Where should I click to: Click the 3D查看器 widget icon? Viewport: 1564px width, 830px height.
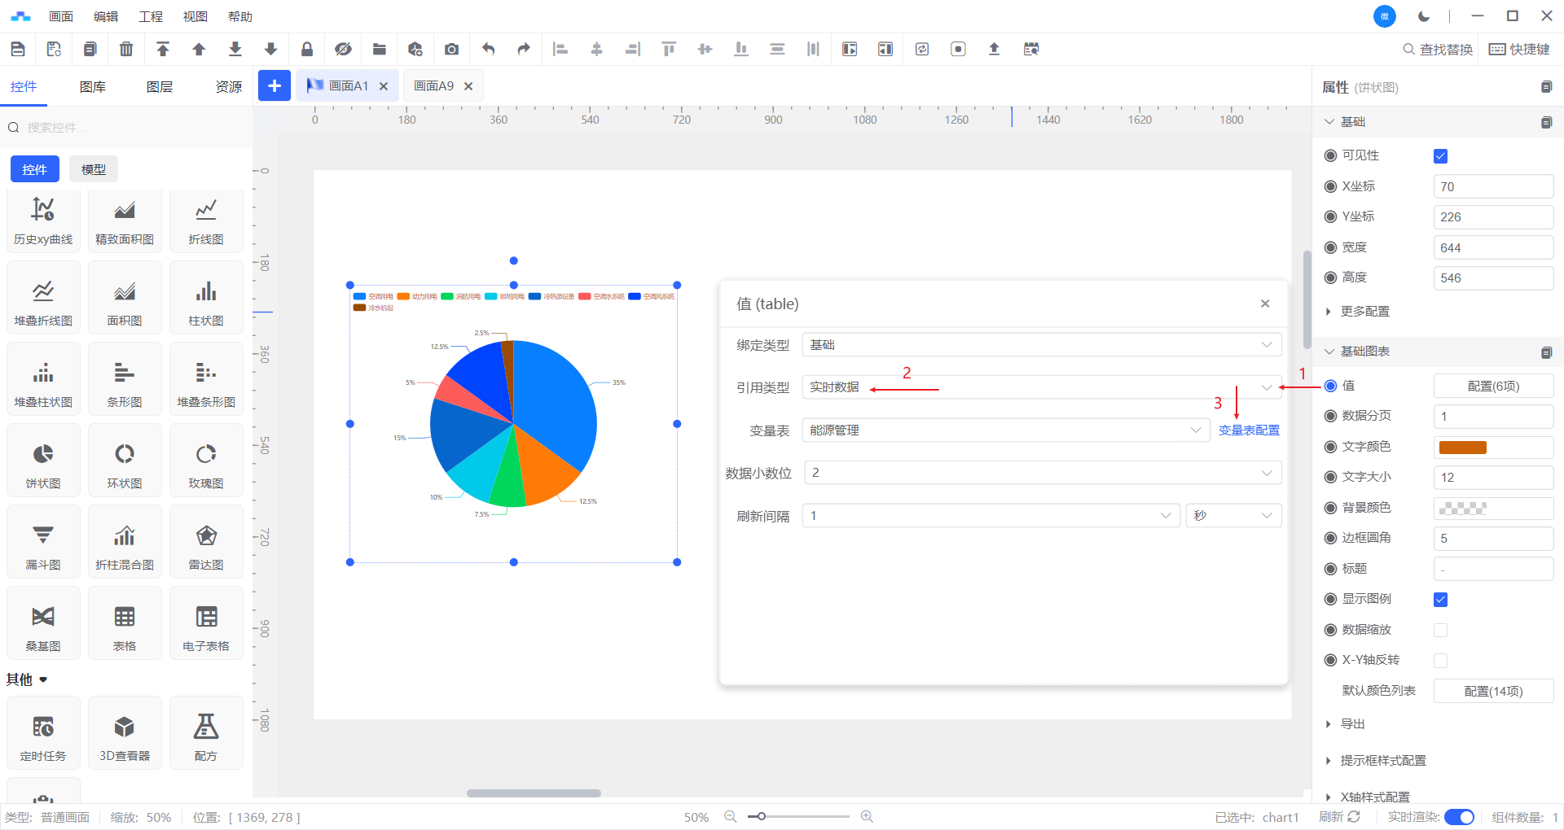point(125,734)
